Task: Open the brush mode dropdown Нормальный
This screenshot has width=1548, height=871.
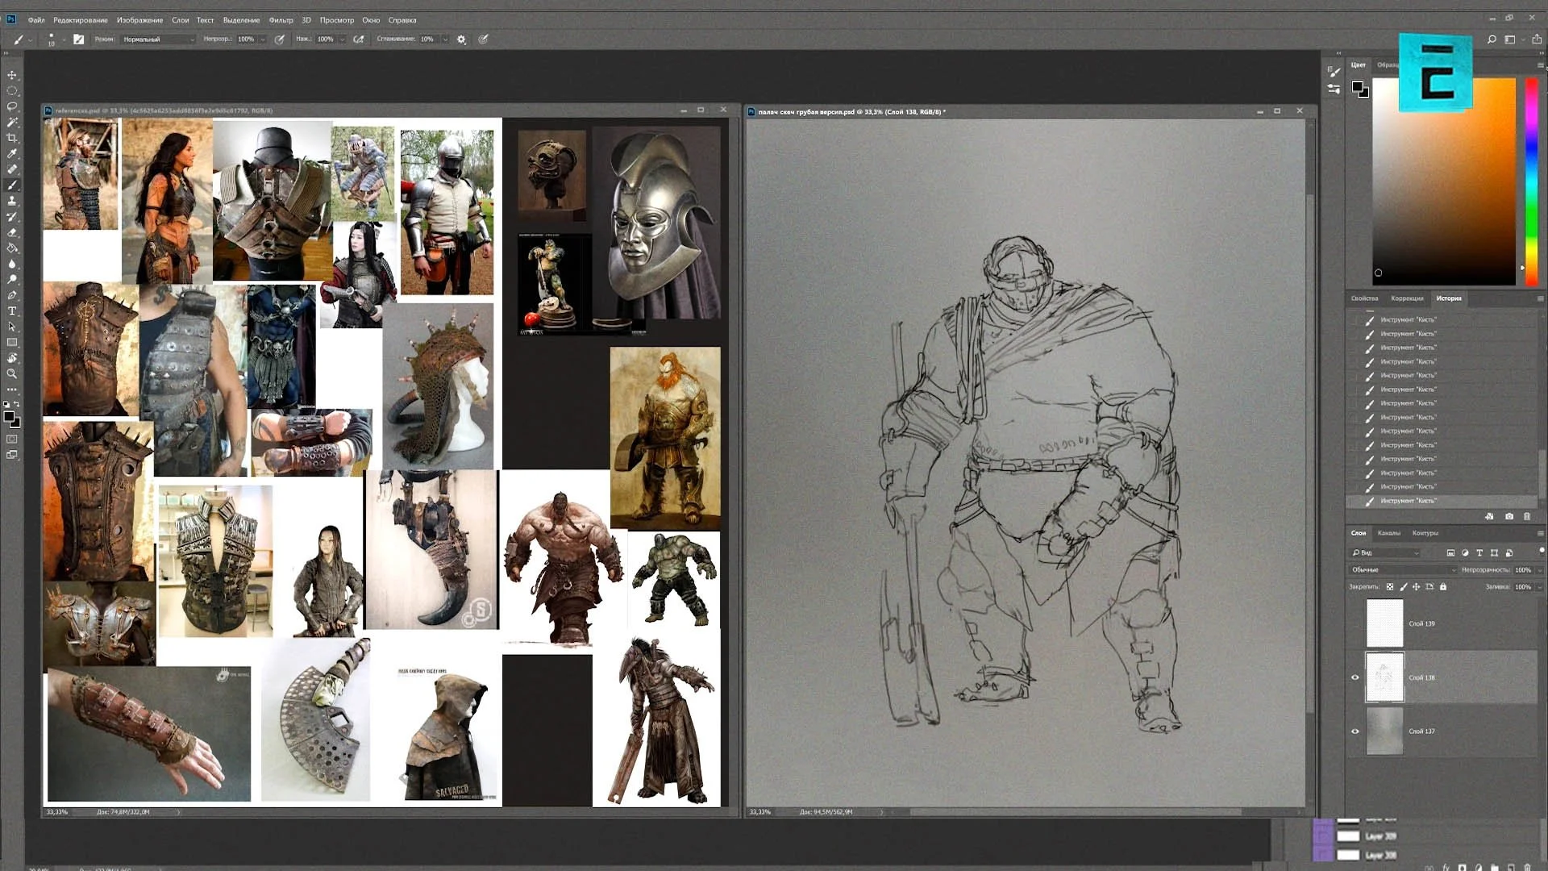Action: point(158,39)
